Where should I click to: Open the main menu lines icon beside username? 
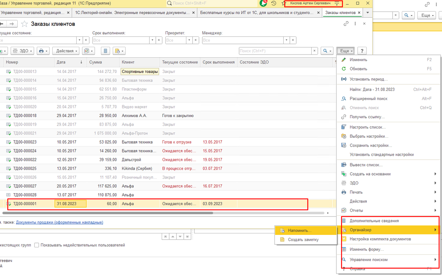tap(337, 3)
